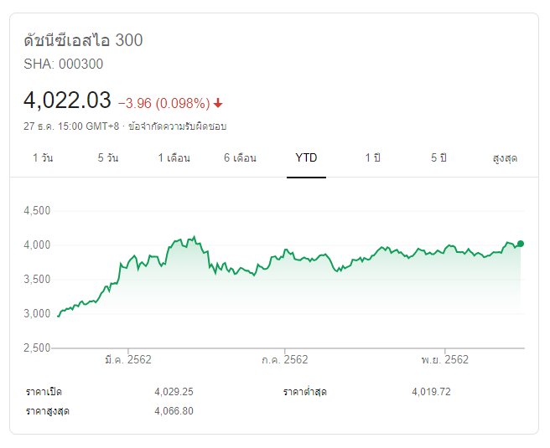Switch to the 5 วัน tab
Image resolution: width=550 pixels, height=448 pixels.
(x=107, y=157)
